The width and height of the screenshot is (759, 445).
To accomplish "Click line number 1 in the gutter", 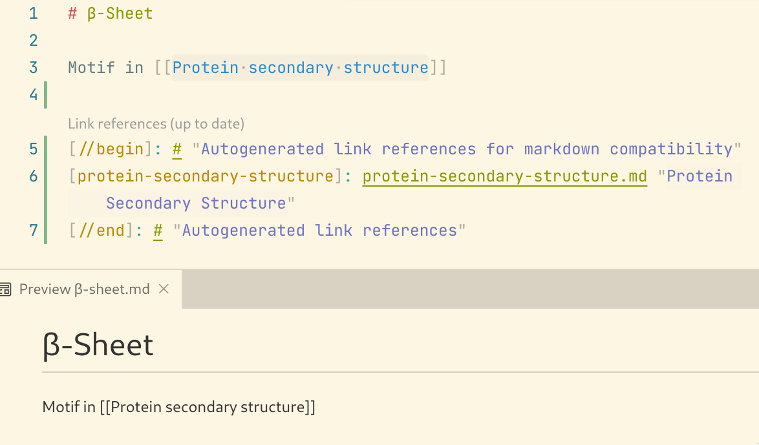I will 34,14.
